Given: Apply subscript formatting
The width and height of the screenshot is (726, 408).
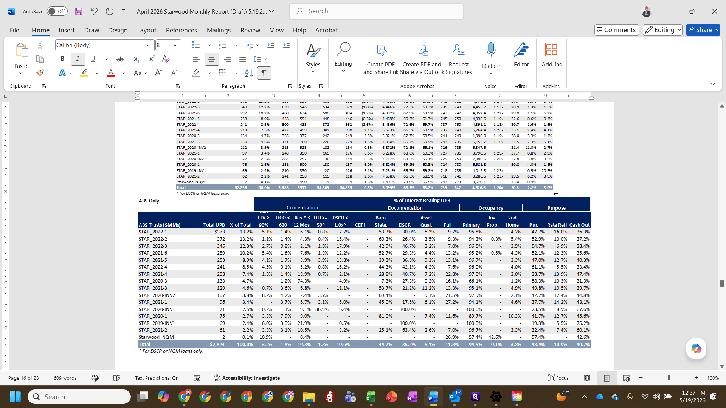Looking at the screenshot, I should click(x=137, y=59).
